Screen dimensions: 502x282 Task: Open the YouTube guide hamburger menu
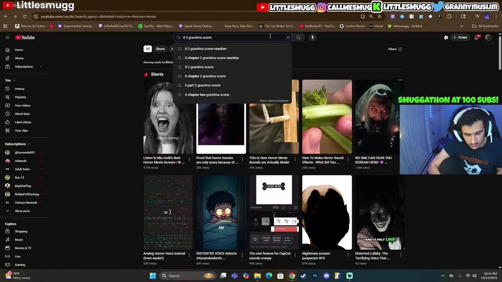pos(7,37)
